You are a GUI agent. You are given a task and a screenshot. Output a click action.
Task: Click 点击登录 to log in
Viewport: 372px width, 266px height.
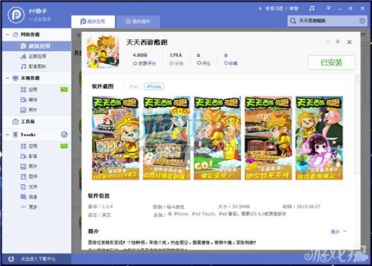(40, 19)
